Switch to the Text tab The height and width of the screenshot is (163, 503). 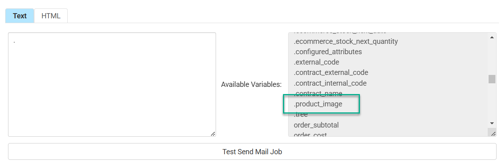[20, 16]
